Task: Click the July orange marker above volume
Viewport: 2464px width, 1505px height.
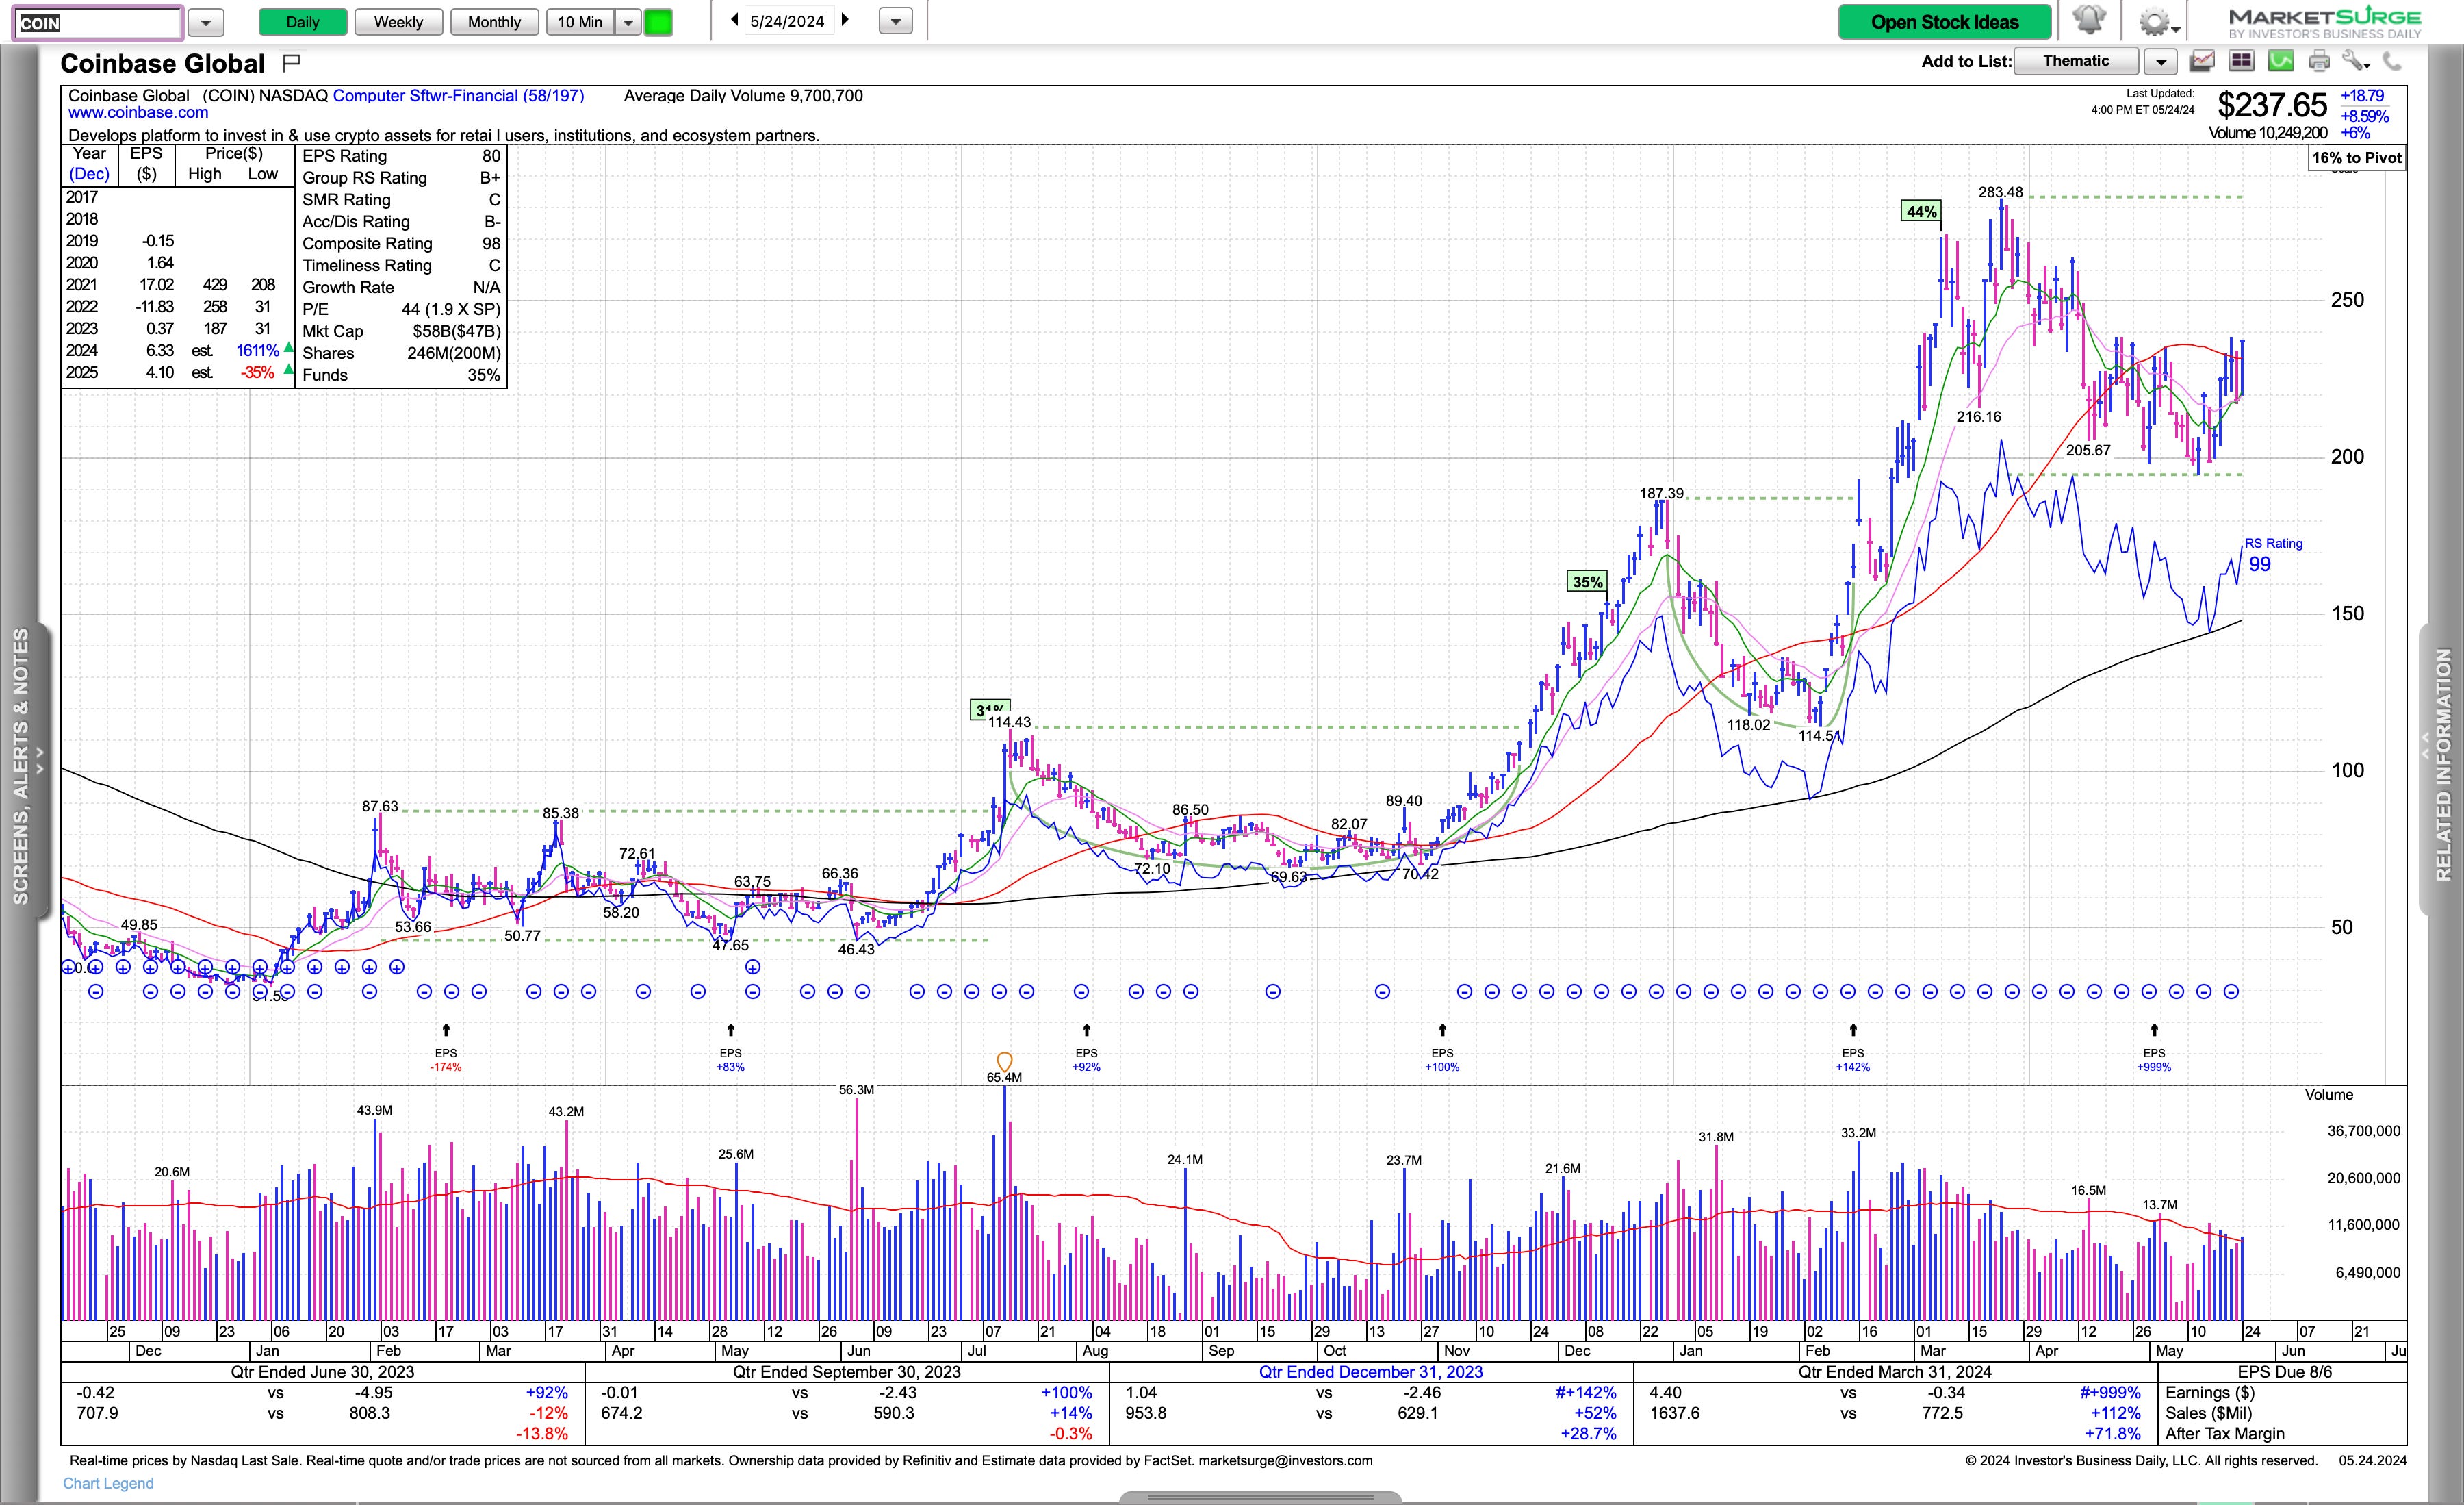Action: 1004,1061
